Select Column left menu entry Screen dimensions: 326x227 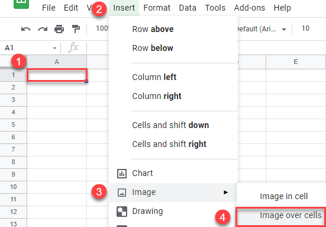[x=173, y=77]
